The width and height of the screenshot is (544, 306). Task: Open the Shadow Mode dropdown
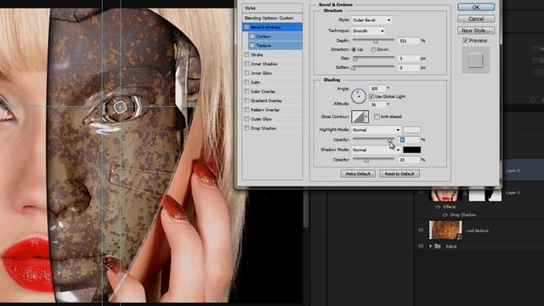[376, 150]
